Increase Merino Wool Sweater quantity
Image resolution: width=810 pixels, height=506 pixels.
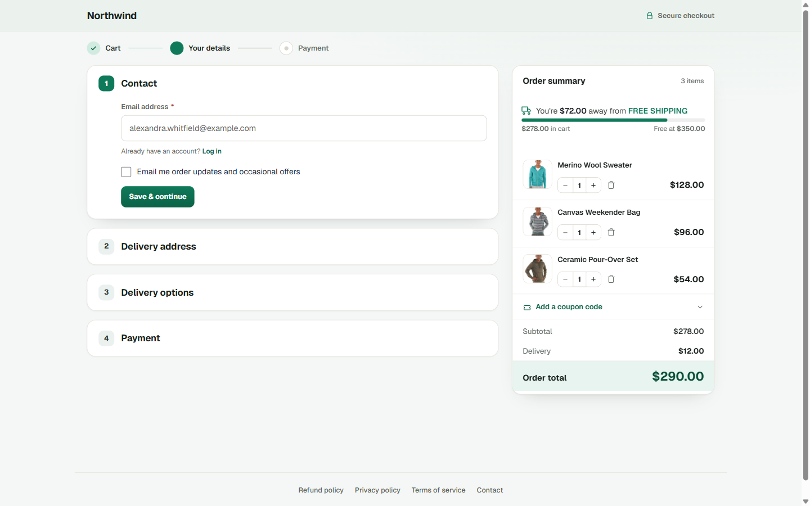point(593,186)
